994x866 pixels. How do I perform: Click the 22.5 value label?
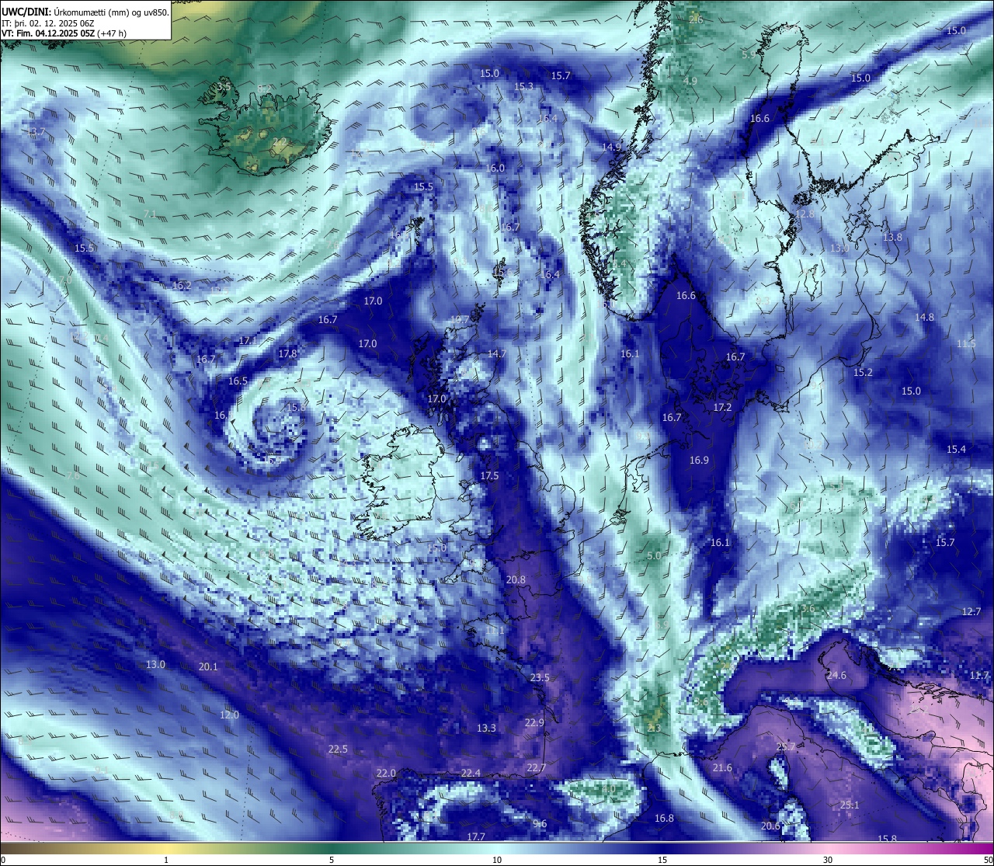(338, 749)
